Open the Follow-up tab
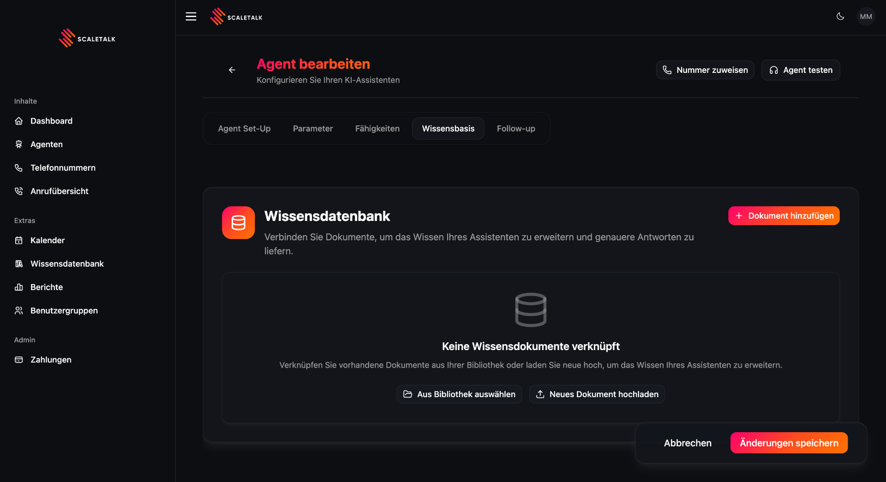 coord(516,129)
